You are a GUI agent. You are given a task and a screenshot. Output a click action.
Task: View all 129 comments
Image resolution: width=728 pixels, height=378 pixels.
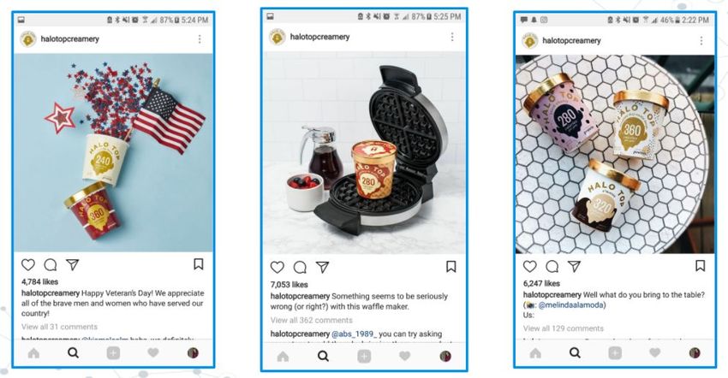pos(564,328)
